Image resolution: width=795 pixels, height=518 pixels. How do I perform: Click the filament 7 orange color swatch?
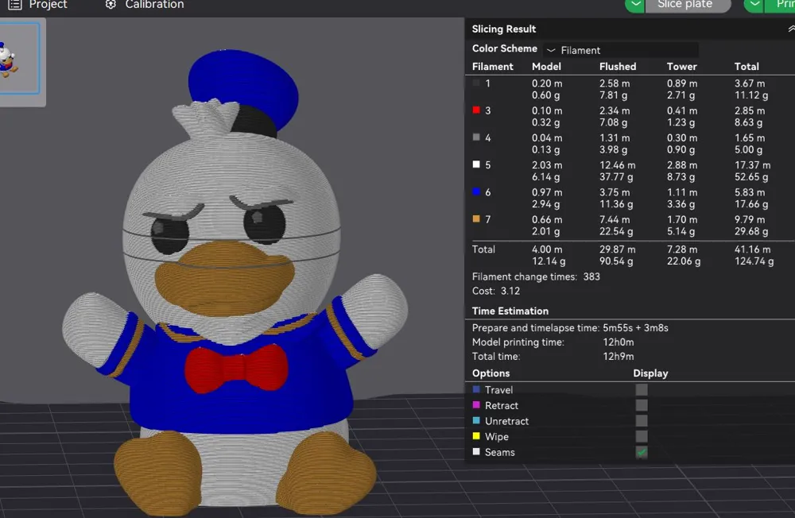(x=476, y=219)
